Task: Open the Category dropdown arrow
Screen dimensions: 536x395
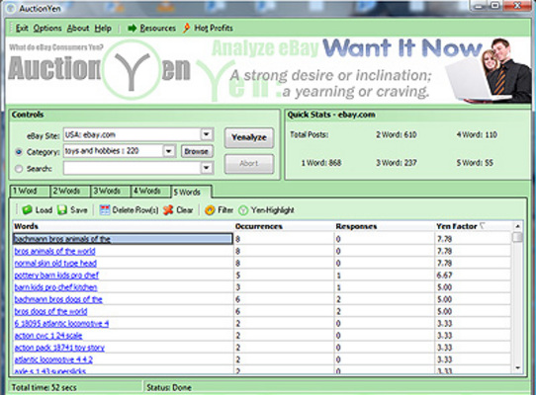Action: [x=168, y=151]
